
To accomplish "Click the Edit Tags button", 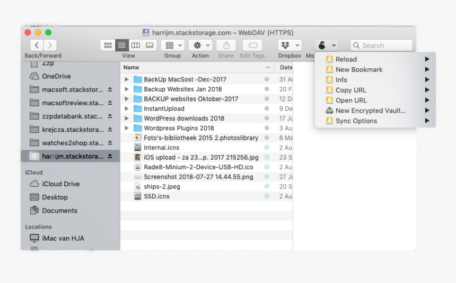I will pyautogui.click(x=252, y=46).
